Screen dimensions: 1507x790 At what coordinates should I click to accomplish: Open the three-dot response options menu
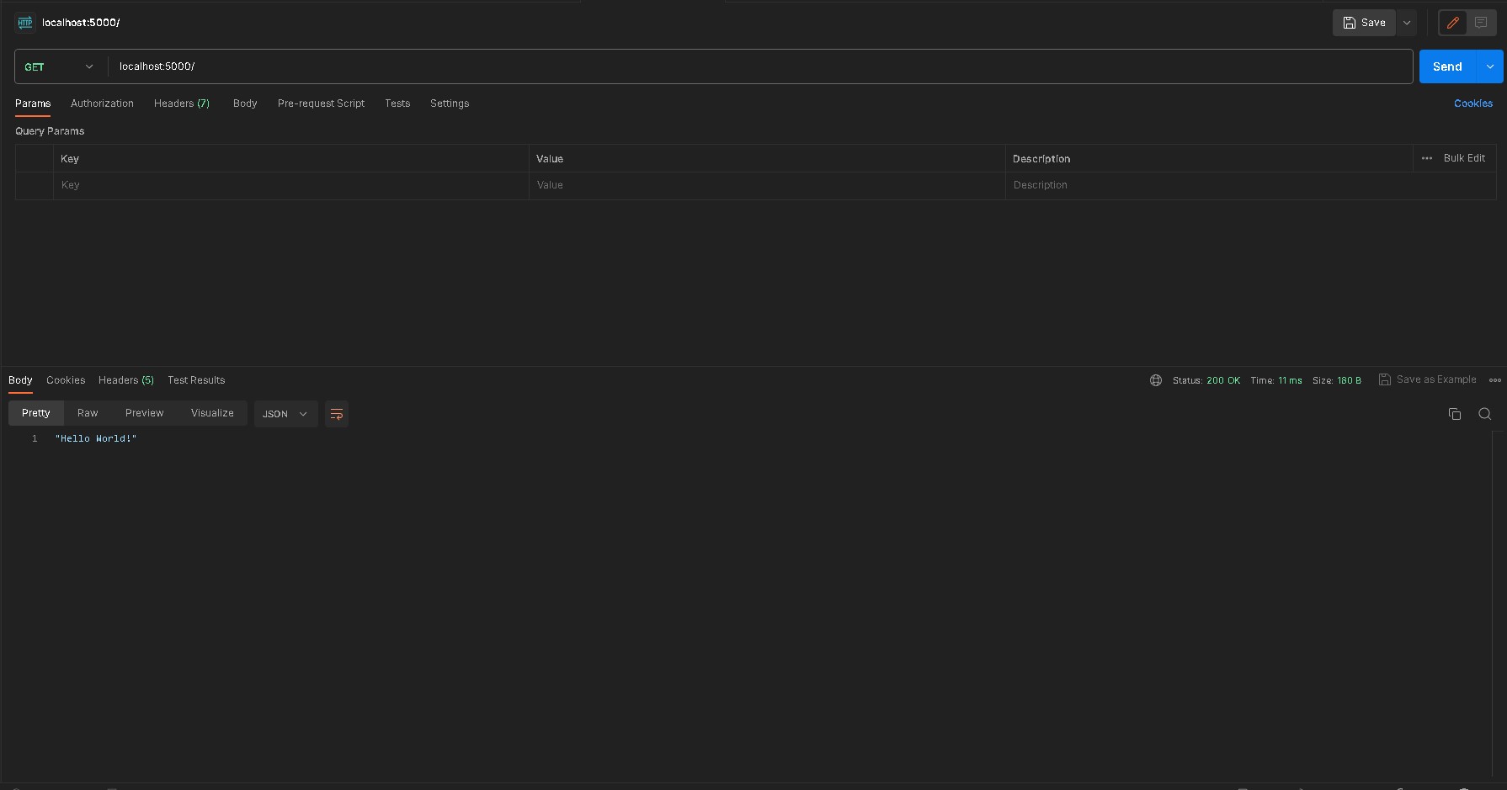tap(1494, 380)
